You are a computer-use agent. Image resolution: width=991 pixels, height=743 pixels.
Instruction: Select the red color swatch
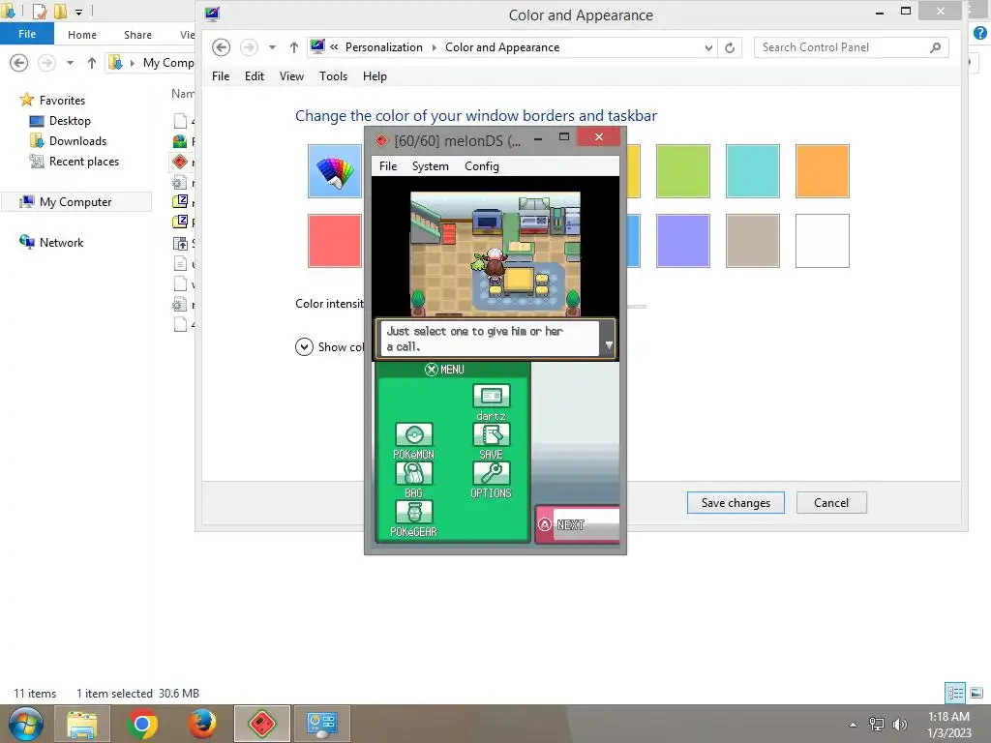(x=335, y=241)
